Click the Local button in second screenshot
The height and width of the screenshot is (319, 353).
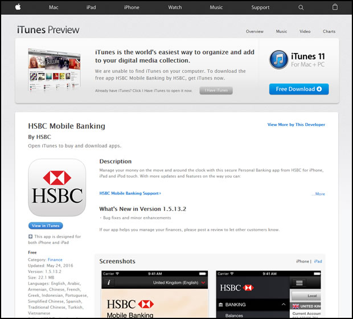click(306, 296)
